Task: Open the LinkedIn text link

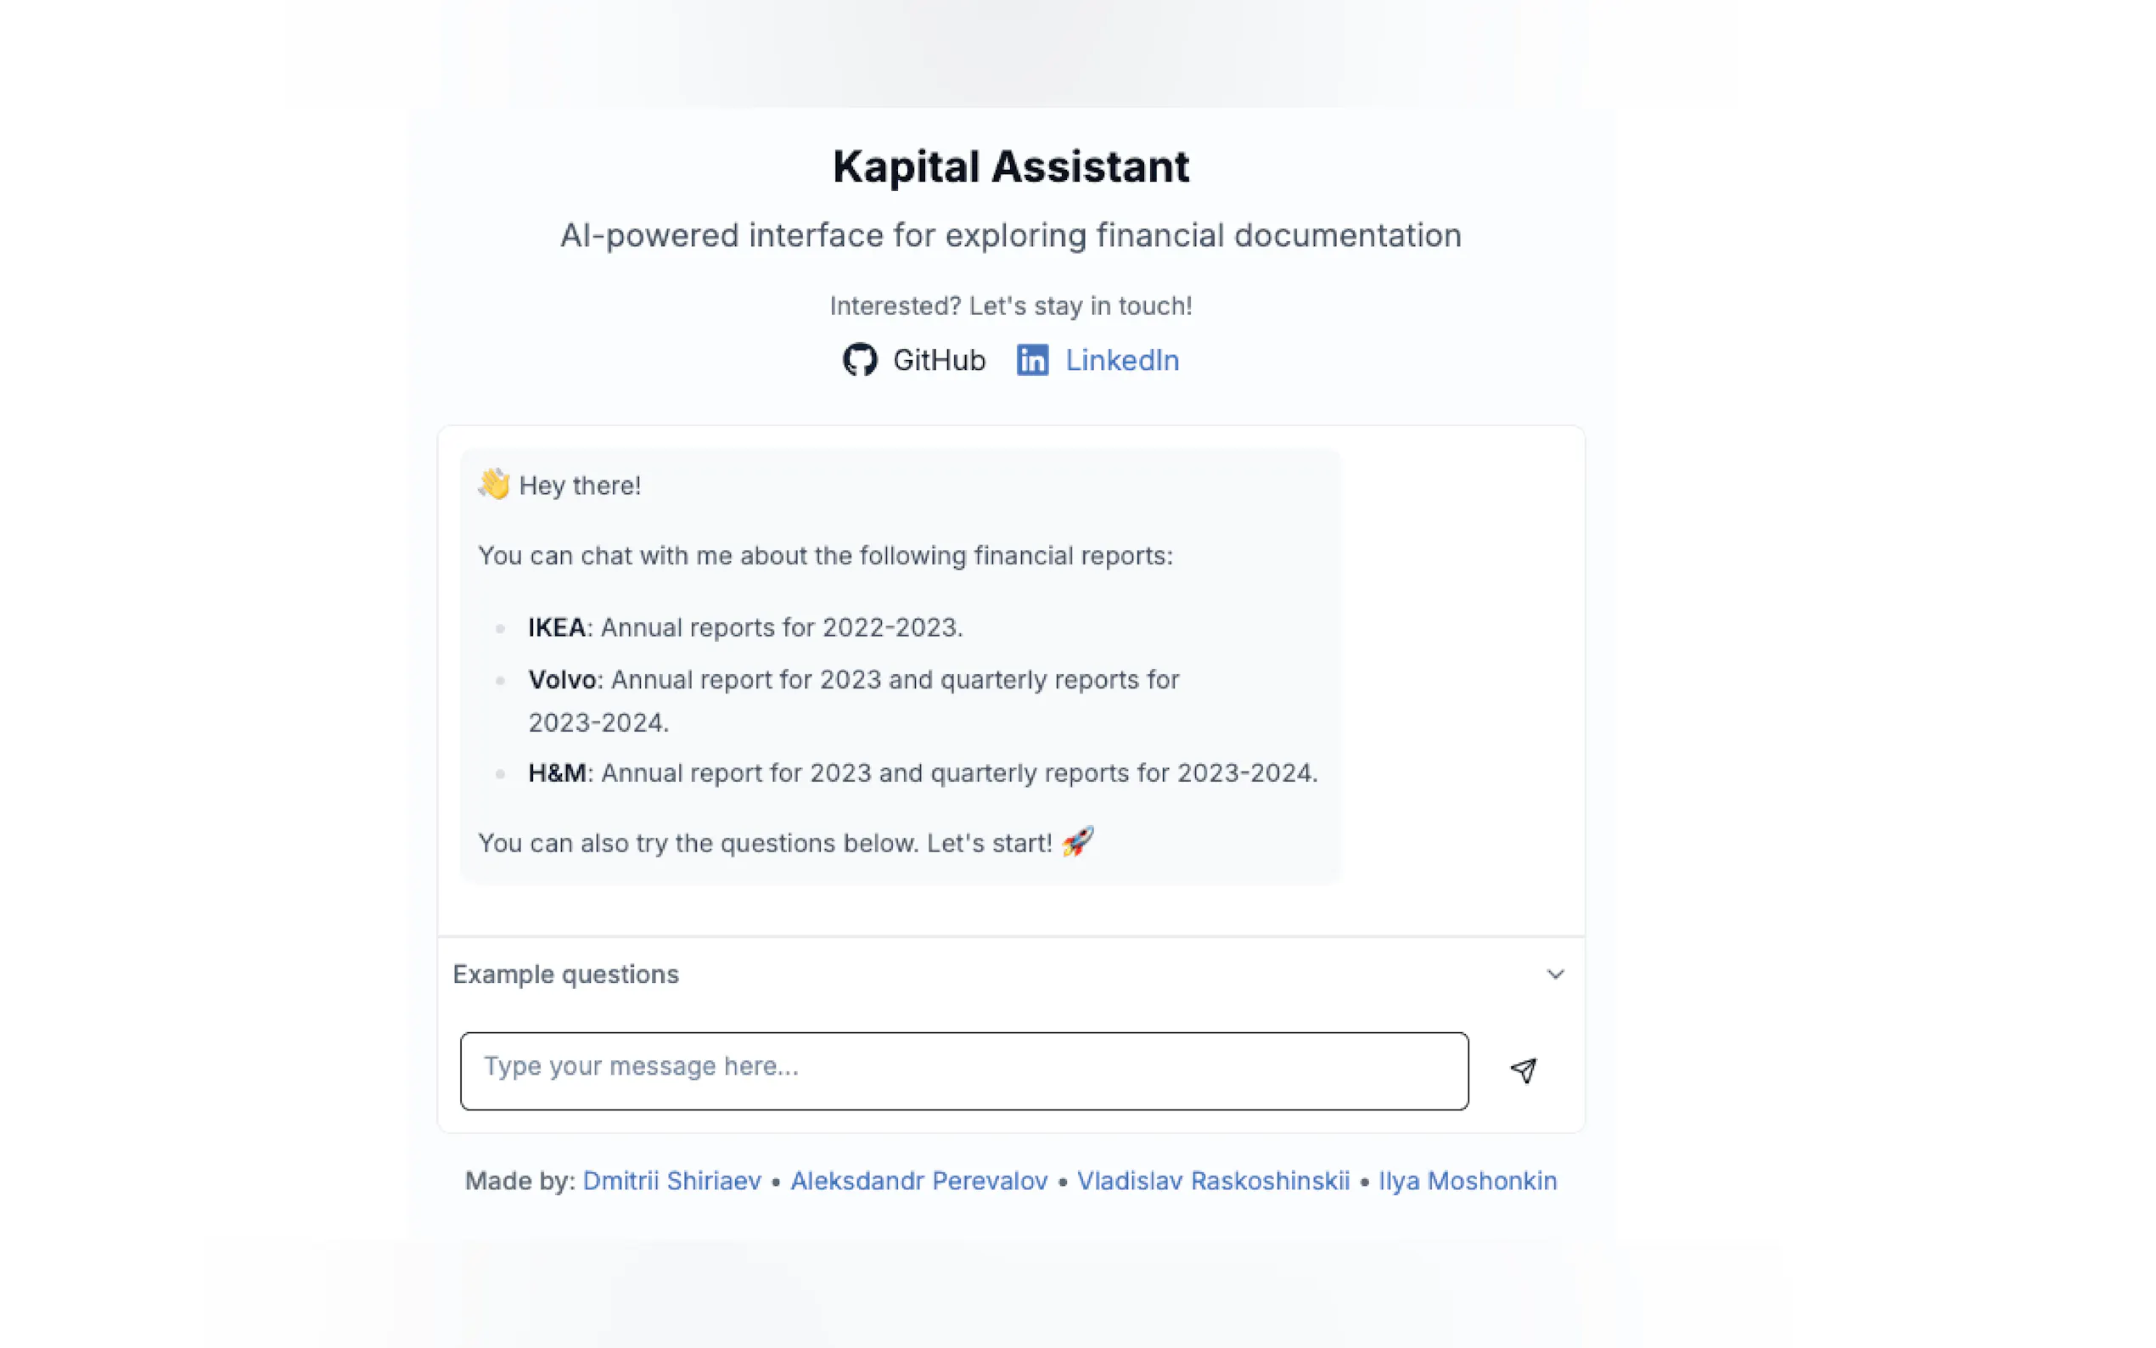Action: 1121,360
